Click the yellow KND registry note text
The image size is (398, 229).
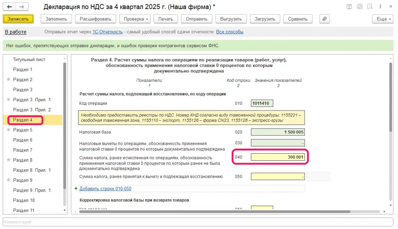click(x=191, y=118)
